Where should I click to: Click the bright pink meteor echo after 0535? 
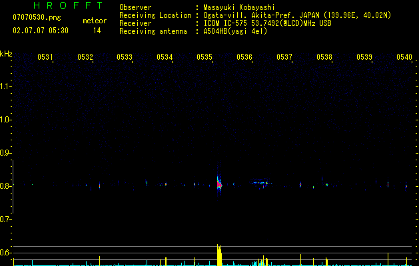pyautogui.click(x=219, y=184)
